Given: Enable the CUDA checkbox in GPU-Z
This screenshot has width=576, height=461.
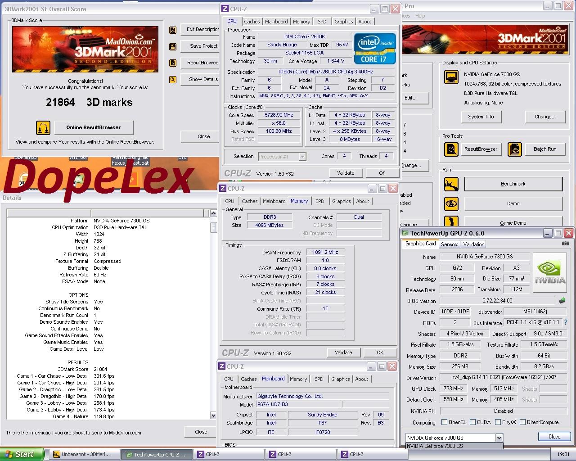Looking at the screenshot, I should (x=473, y=422).
